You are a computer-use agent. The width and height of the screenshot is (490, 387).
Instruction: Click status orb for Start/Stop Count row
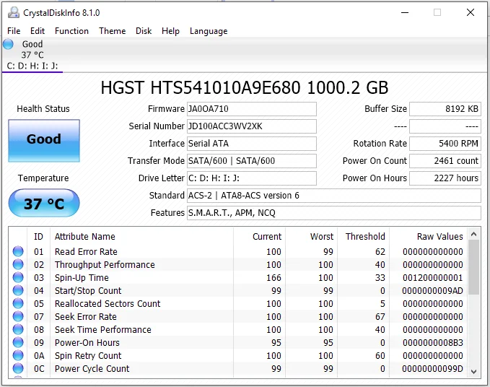[18, 290]
